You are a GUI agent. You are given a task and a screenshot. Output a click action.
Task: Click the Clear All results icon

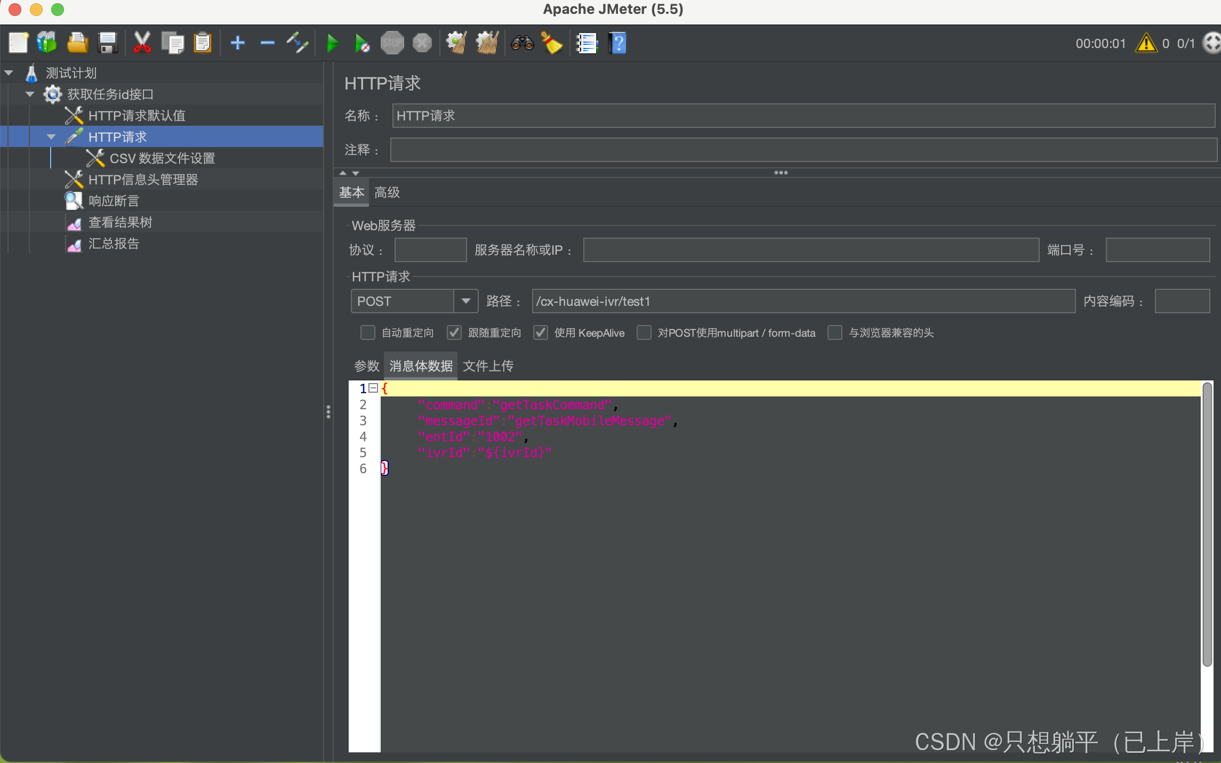point(487,43)
